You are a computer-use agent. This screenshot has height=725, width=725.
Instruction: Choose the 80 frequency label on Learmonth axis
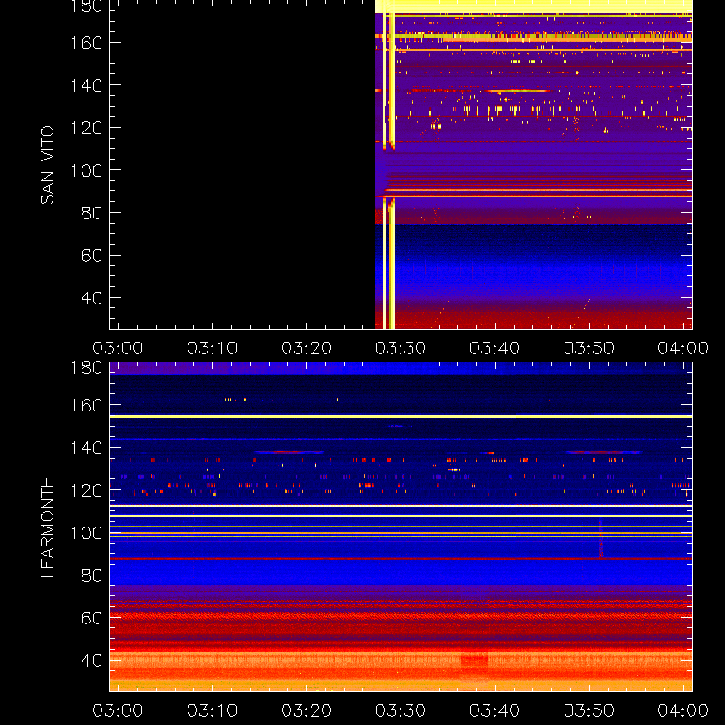(x=92, y=575)
